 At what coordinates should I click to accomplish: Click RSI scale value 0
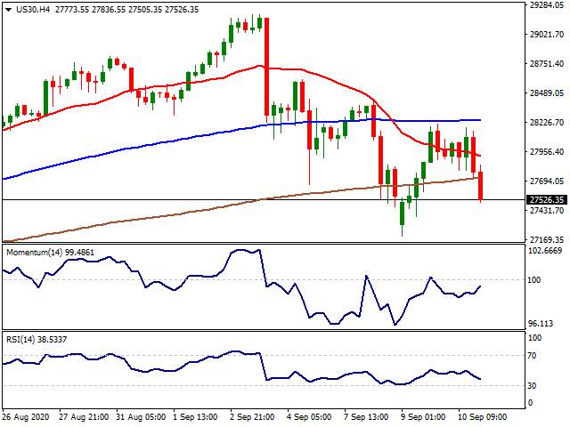(530, 403)
